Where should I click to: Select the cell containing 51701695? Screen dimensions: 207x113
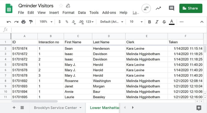24,97
